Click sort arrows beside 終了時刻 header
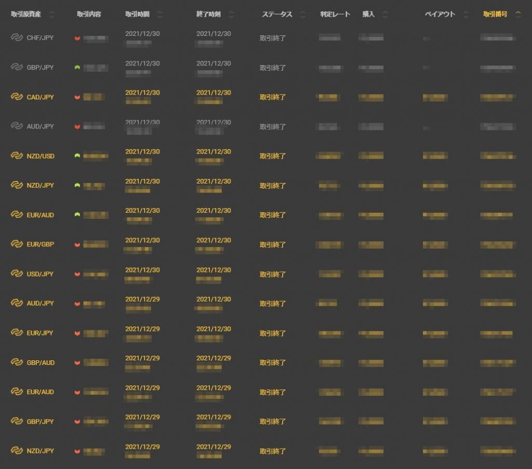The width and height of the screenshot is (532, 469). (x=231, y=15)
